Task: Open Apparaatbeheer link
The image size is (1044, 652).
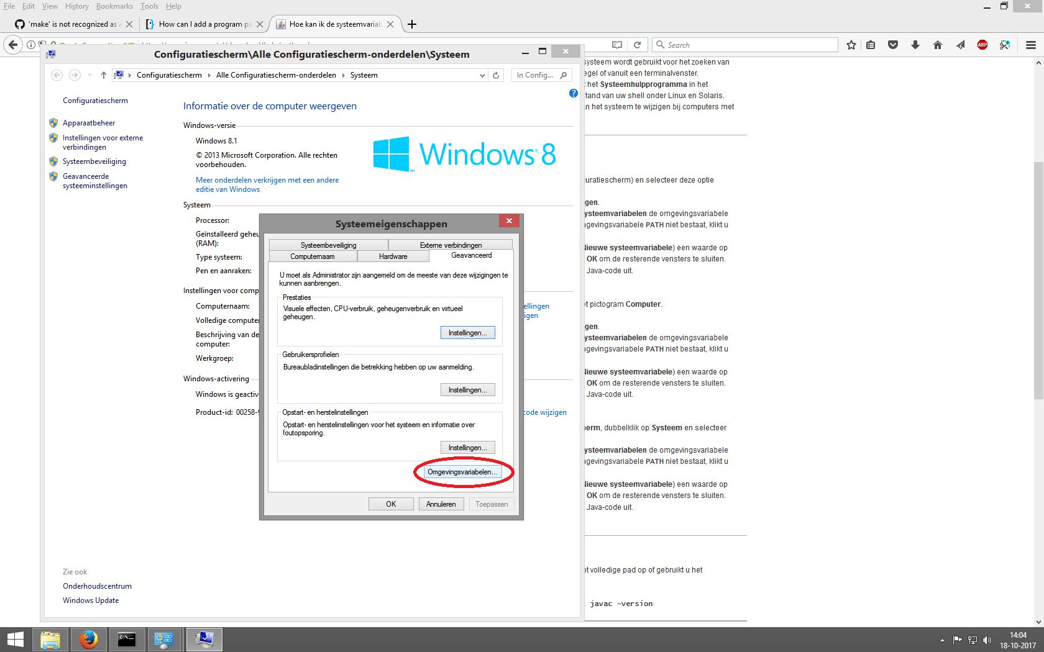Action: pos(89,123)
